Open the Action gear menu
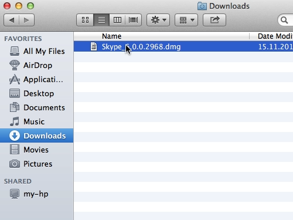This screenshot has height=220, width=293. (x=158, y=20)
